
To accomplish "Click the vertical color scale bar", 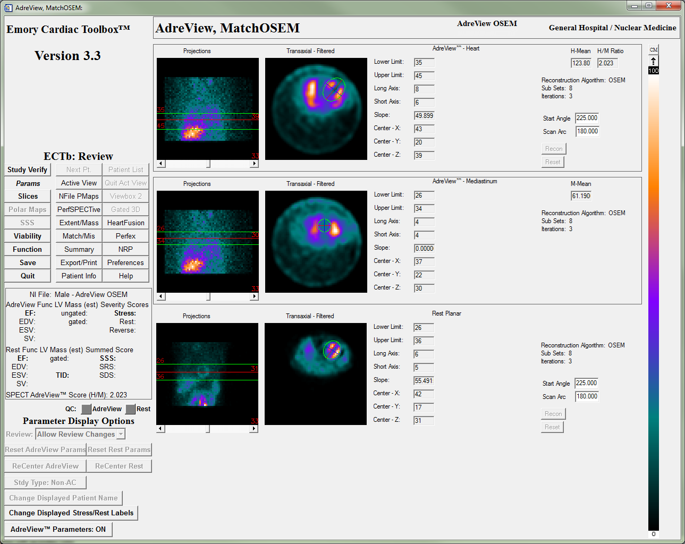I will (654, 302).
